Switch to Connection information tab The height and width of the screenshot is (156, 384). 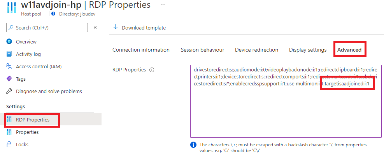pos(141,50)
